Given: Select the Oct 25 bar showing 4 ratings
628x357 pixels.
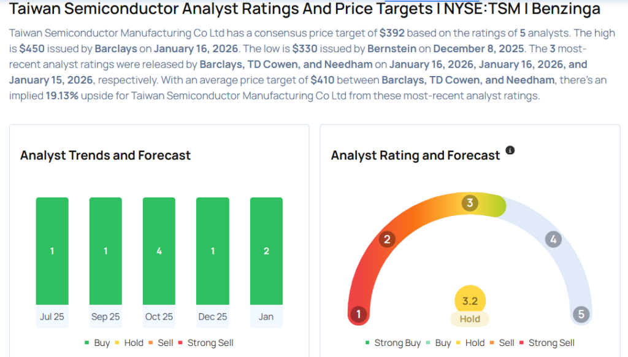Looking at the screenshot, I should [159, 251].
